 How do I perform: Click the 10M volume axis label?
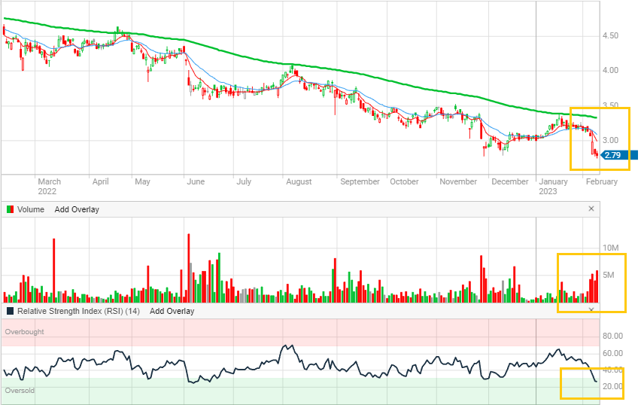tap(610, 248)
